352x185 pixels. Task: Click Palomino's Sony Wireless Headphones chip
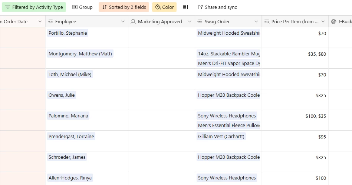(x=227, y=116)
